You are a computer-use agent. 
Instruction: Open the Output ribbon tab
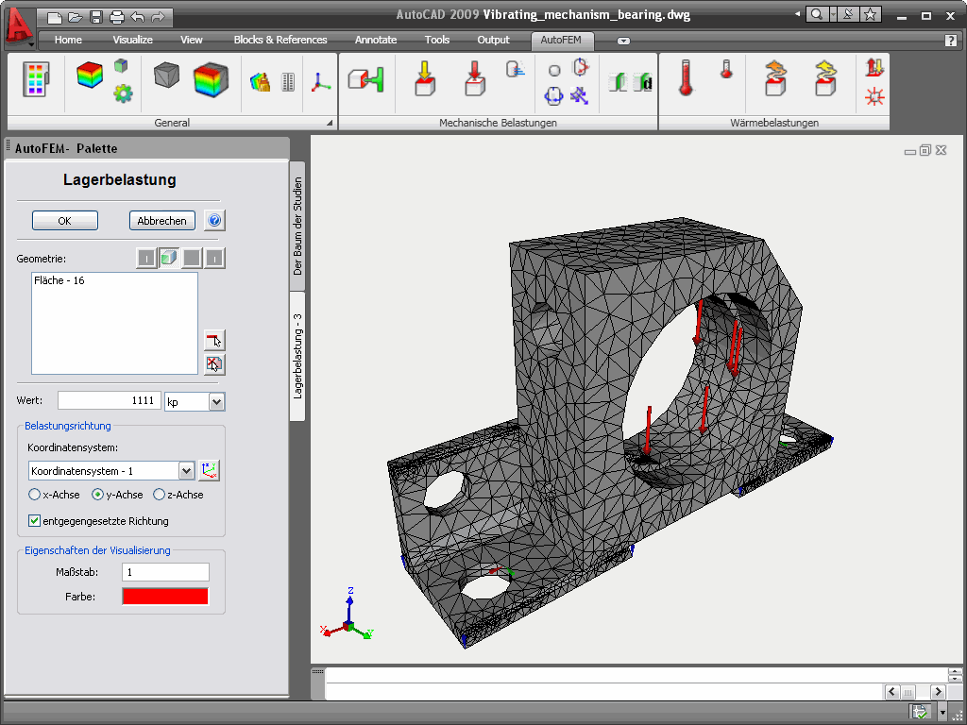pos(493,40)
